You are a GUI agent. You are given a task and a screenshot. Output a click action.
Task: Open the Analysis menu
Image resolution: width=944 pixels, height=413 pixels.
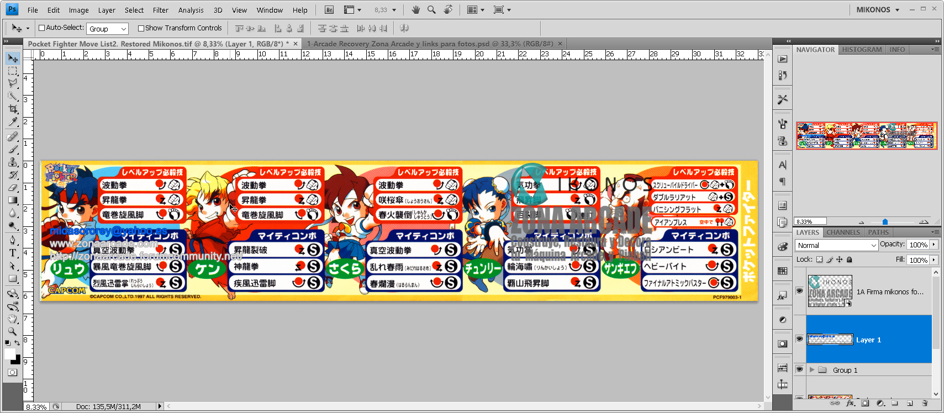[191, 10]
